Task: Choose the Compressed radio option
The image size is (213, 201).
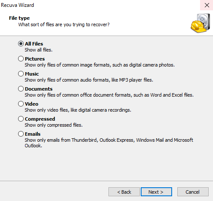Action: point(21,119)
